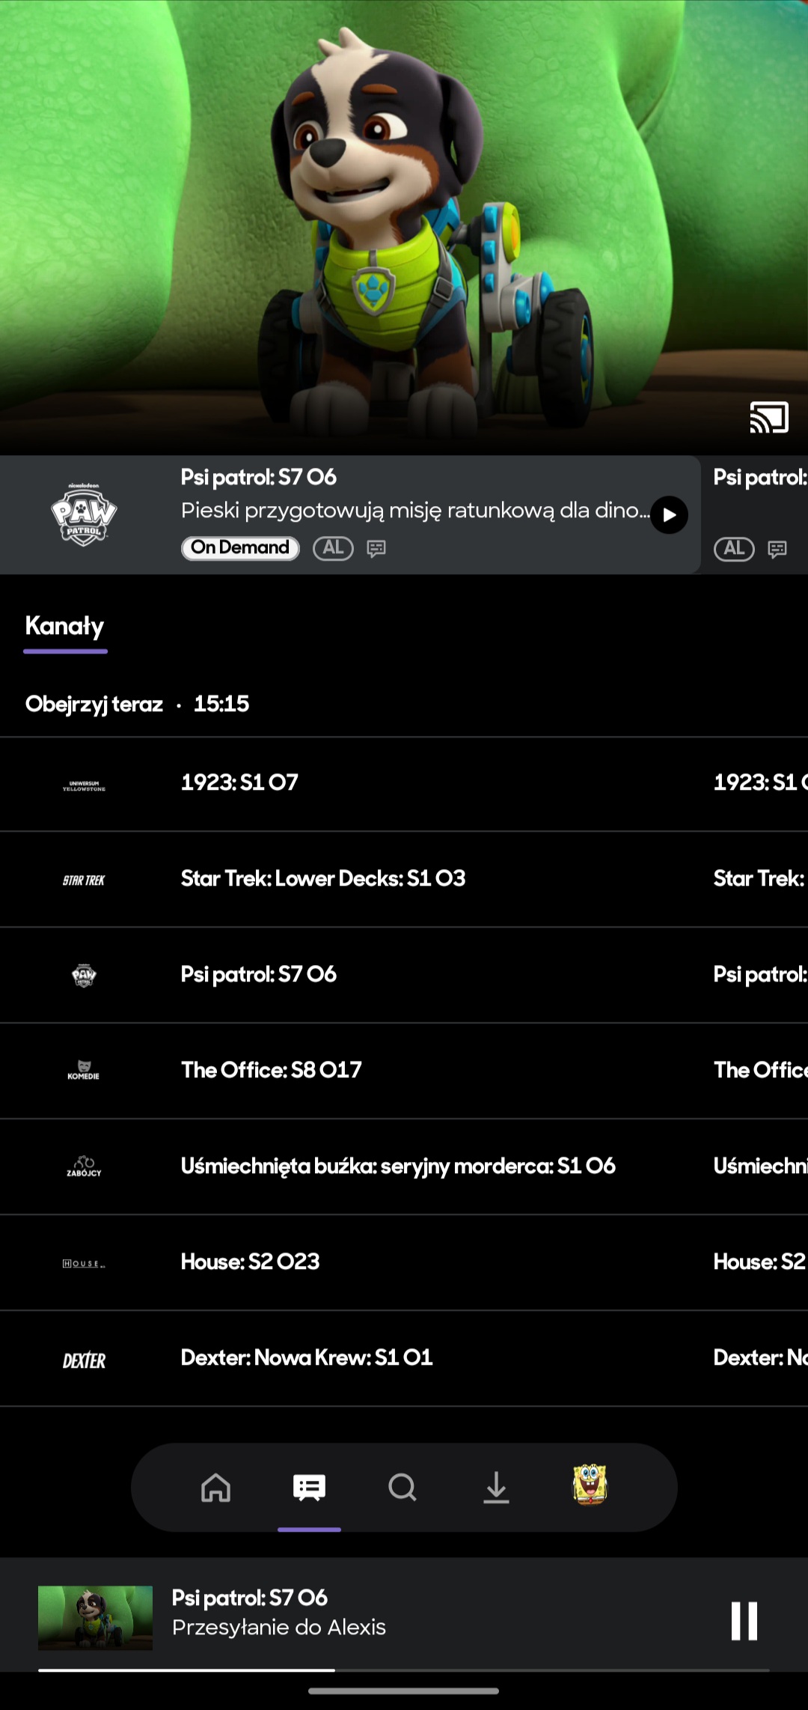Select the live channels guide icon
This screenshot has width=808, height=1710.
pos(309,1487)
